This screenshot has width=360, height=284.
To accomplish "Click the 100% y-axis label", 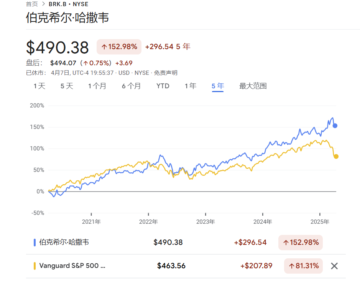I will tap(37, 149).
